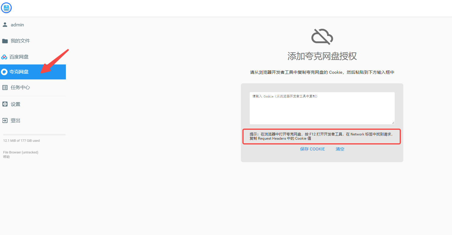Click the textarea resize handle corner
Viewport: 452px width, 235px height.
393,123
